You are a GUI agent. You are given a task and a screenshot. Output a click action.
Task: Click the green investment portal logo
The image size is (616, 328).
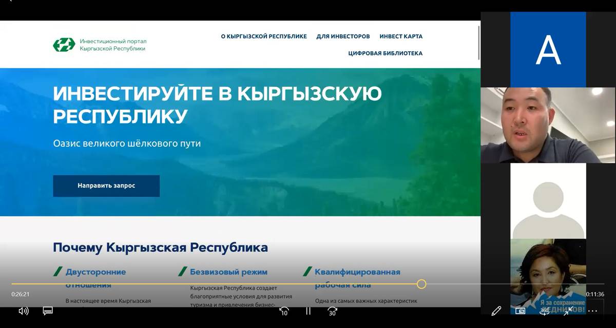[x=64, y=45]
